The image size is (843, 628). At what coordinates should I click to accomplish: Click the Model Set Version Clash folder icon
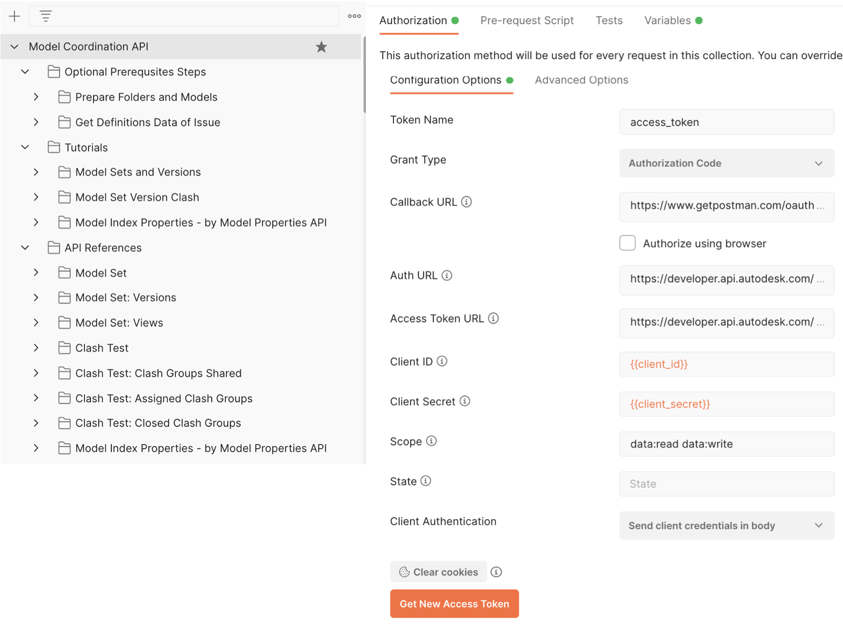click(64, 197)
